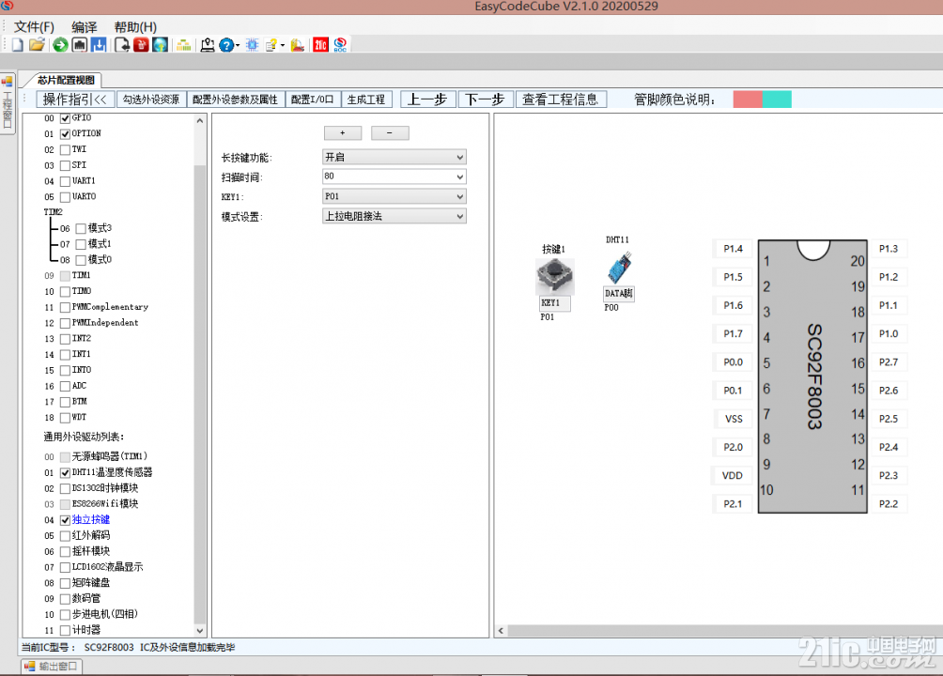Enable the WDT checkbox
This screenshot has width=943, height=676.
(x=65, y=418)
